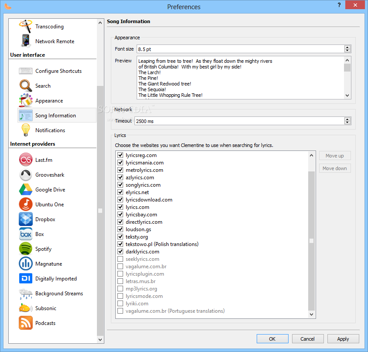This screenshot has height=352, width=368.
Task: Click the sidebar scrollbar up arrow
Action: (100, 23)
